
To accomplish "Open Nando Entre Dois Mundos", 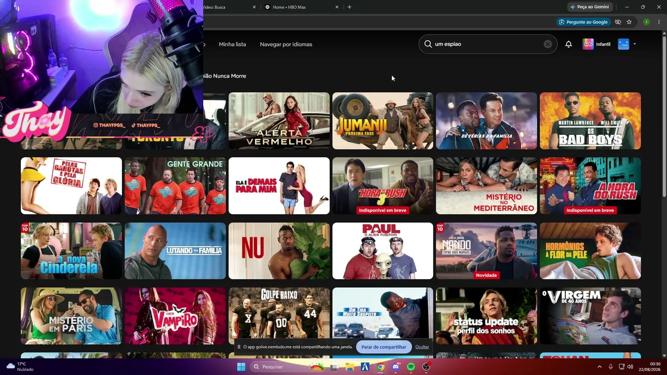I will (x=486, y=251).
